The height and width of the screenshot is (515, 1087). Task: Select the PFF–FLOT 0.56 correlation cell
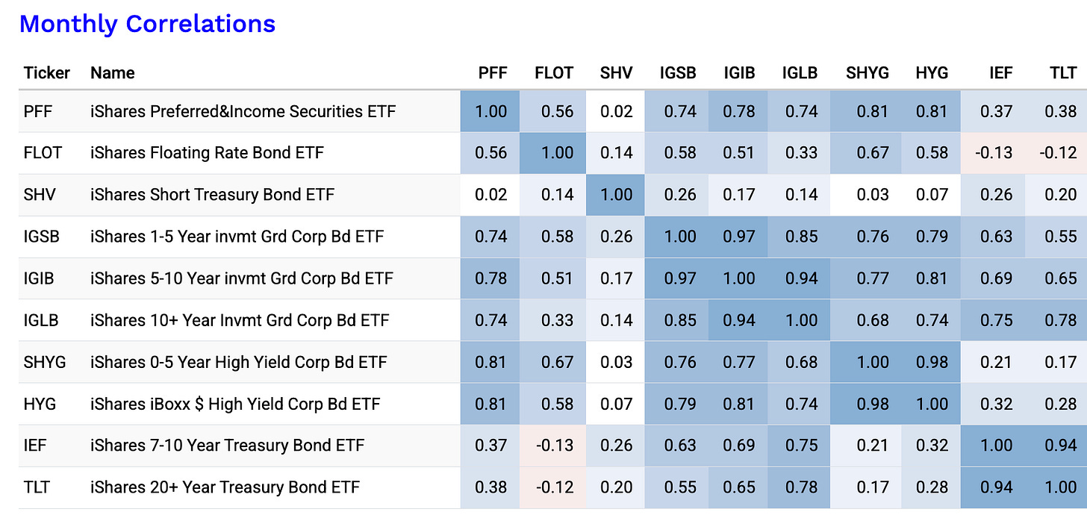(554, 111)
